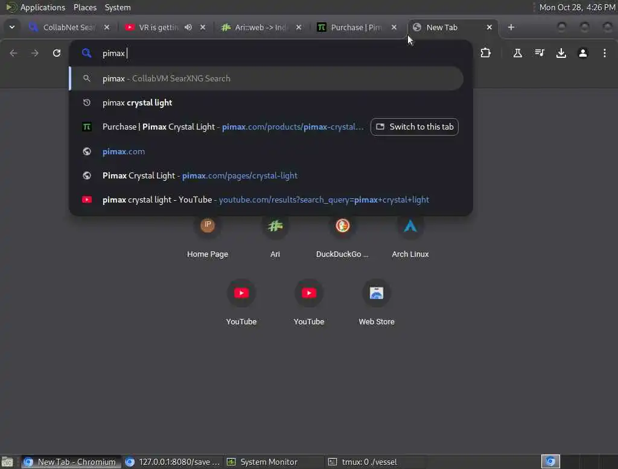618x469 pixels.
Task: Open the Web Store shortcut
Action: tap(377, 303)
